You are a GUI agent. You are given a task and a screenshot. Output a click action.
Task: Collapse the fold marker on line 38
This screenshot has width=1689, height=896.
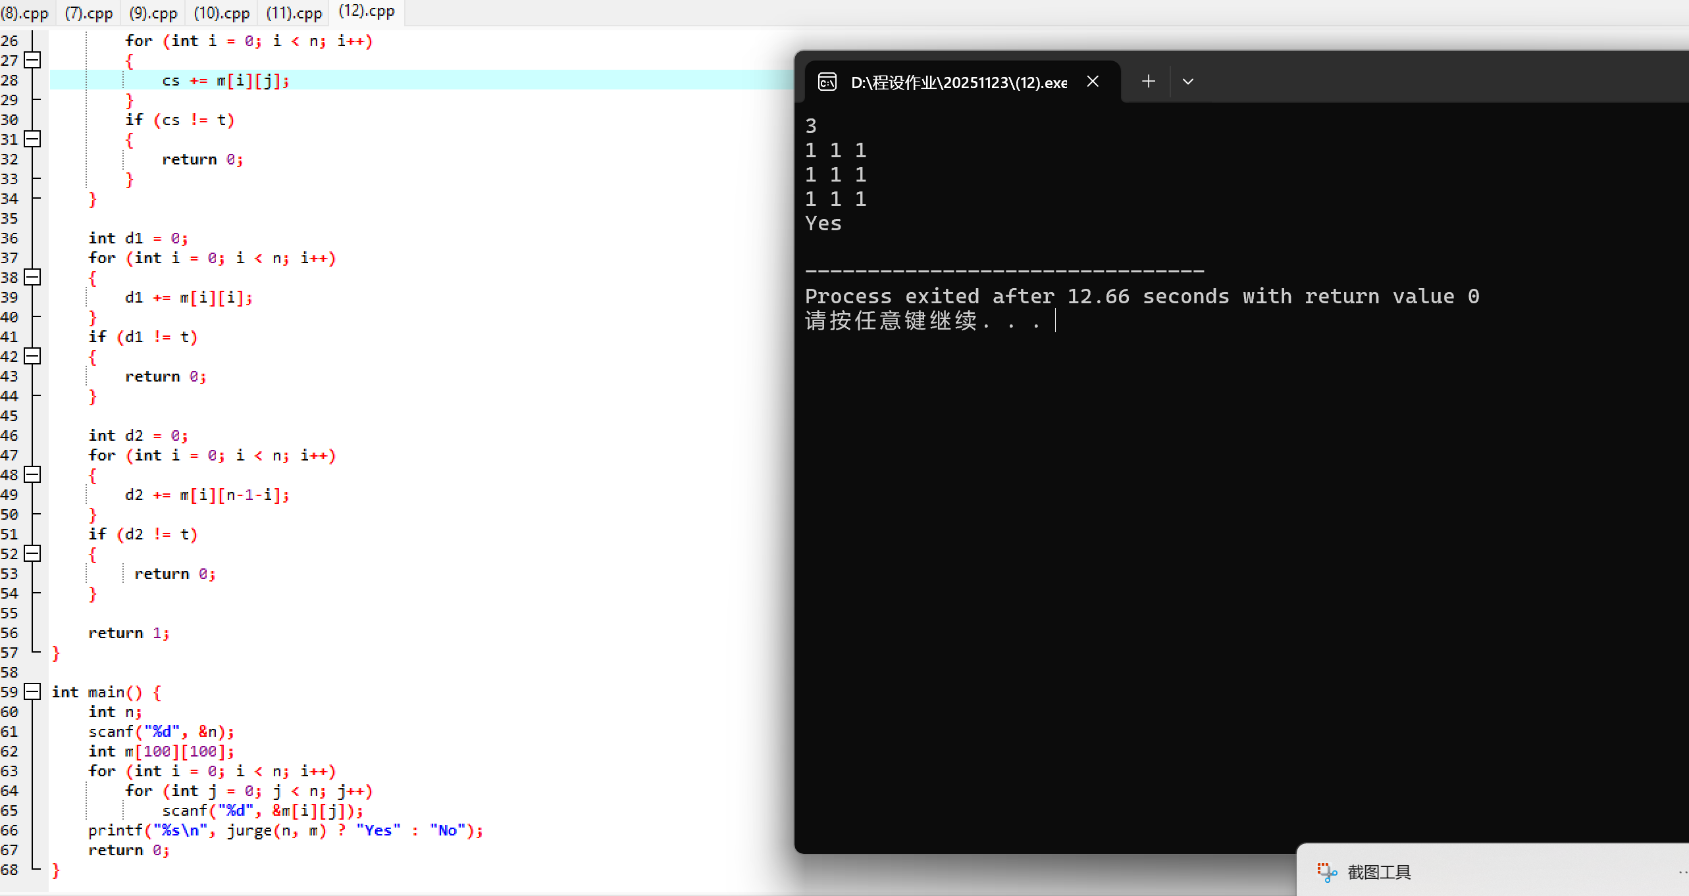tap(32, 278)
